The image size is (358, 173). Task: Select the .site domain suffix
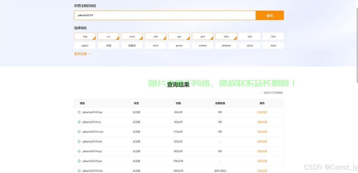(x=249, y=36)
